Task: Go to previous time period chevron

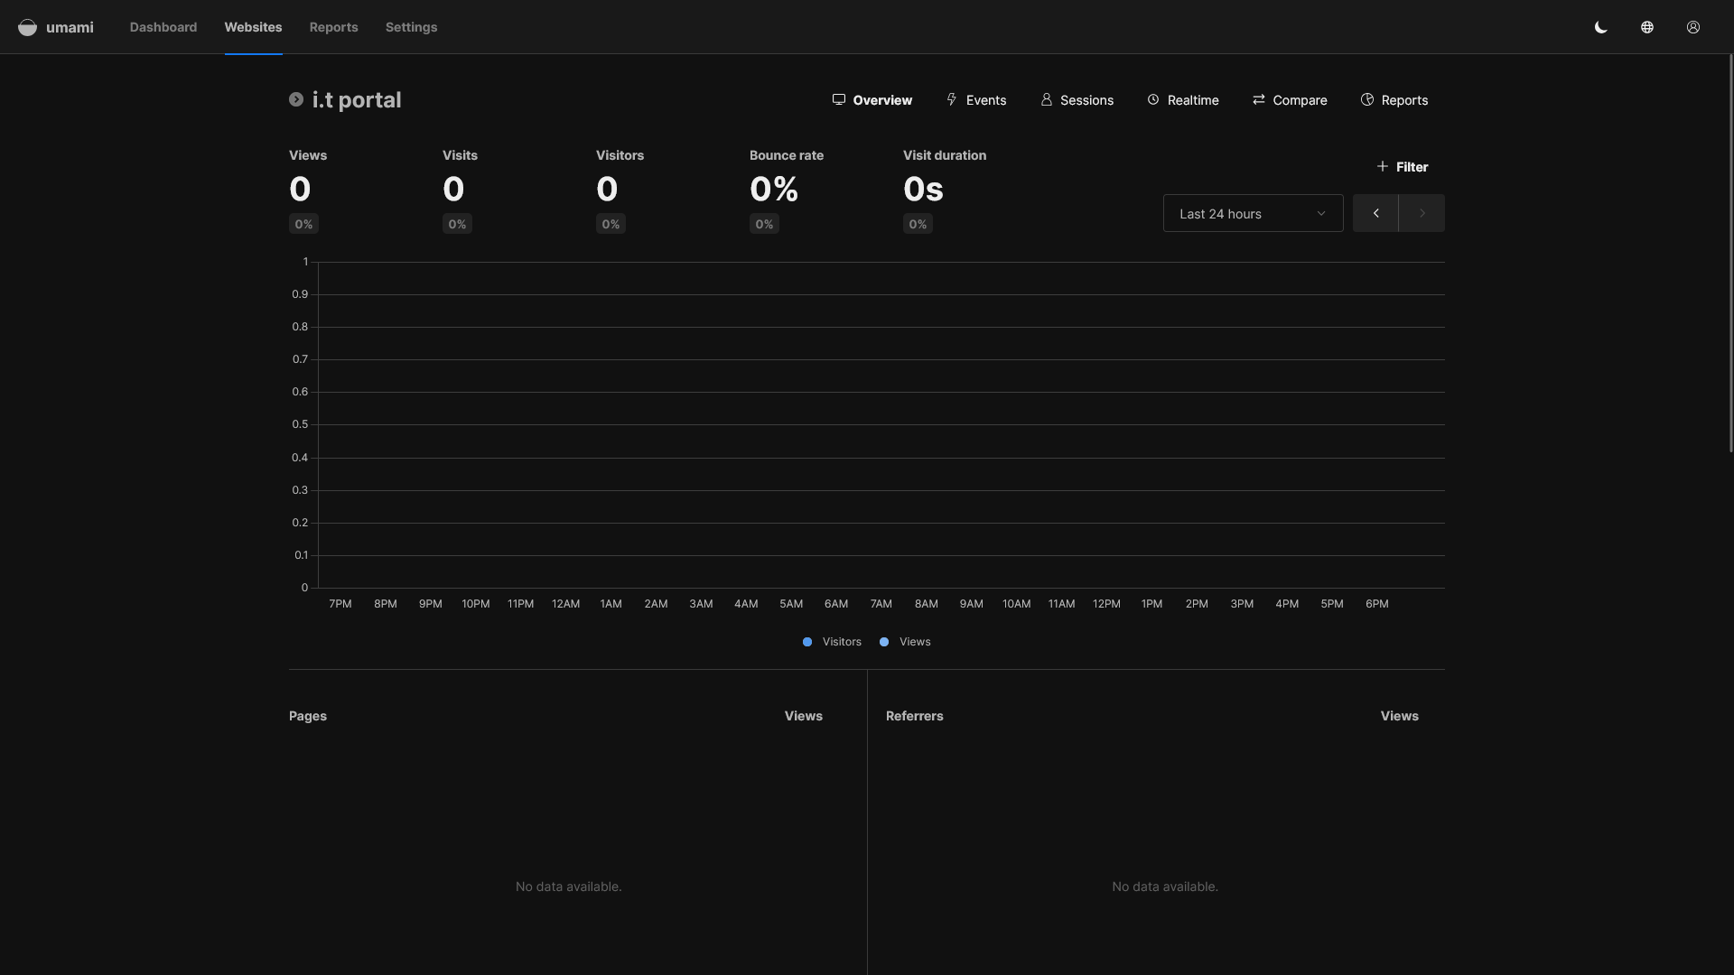Action: pyautogui.click(x=1375, y=213)
